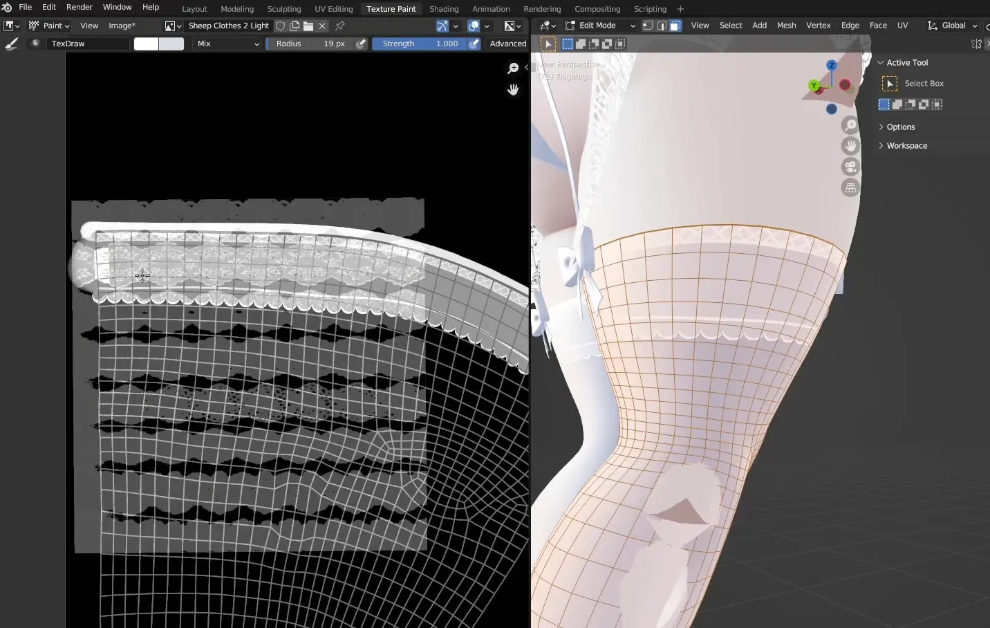
Task: Toggle camera view in 3D viewport
Action: (x=850, y=167)
